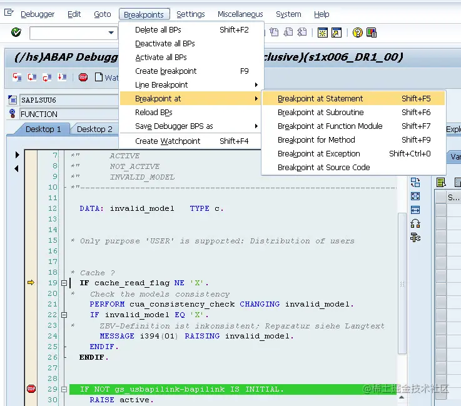This screenshot has width=461, height=406.
Task: Click the horizontal maximize tool icon
Action: [x=415, y=210]
